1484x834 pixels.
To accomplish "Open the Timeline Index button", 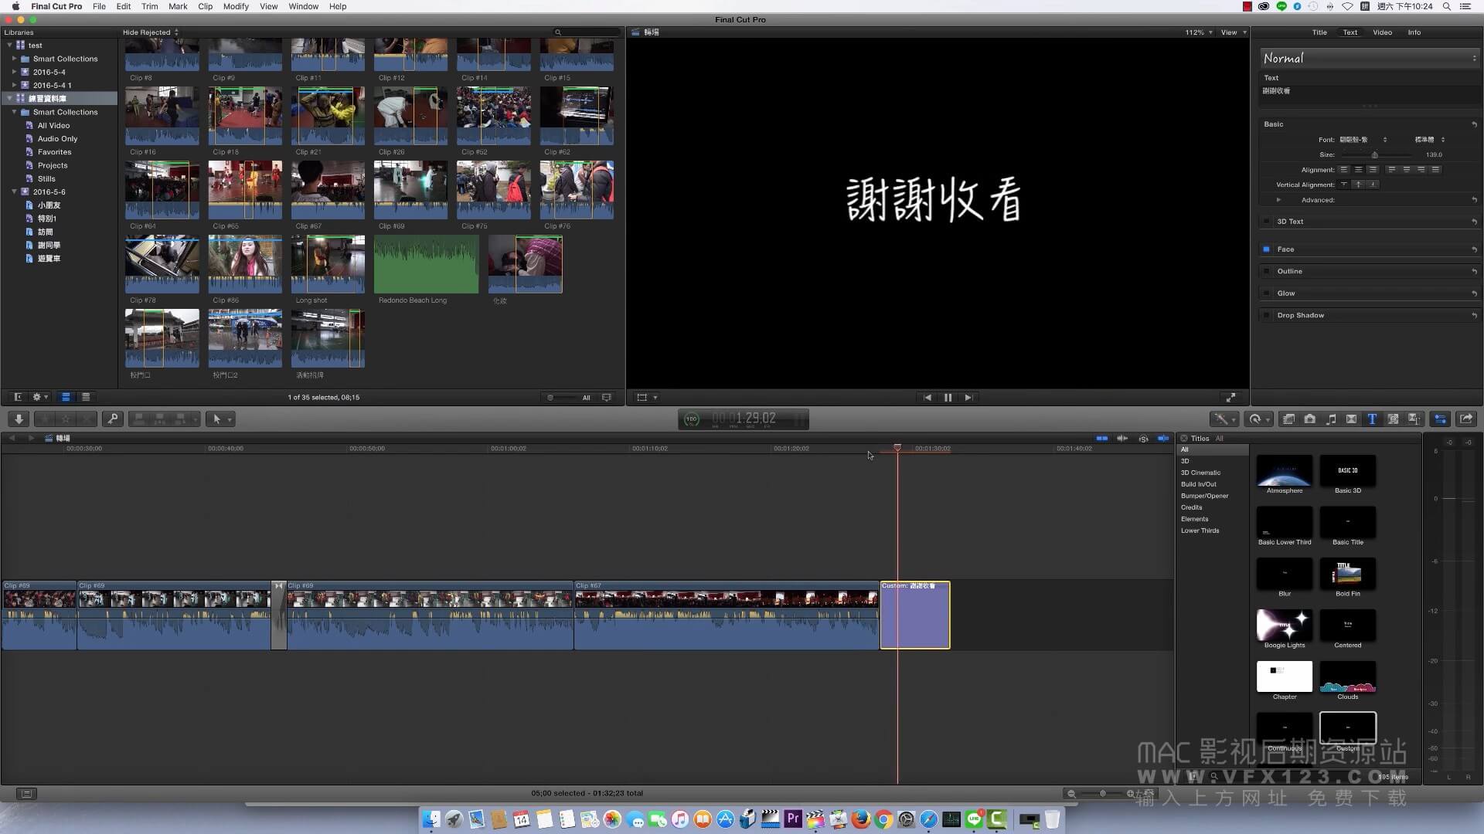I will (26, 793).
